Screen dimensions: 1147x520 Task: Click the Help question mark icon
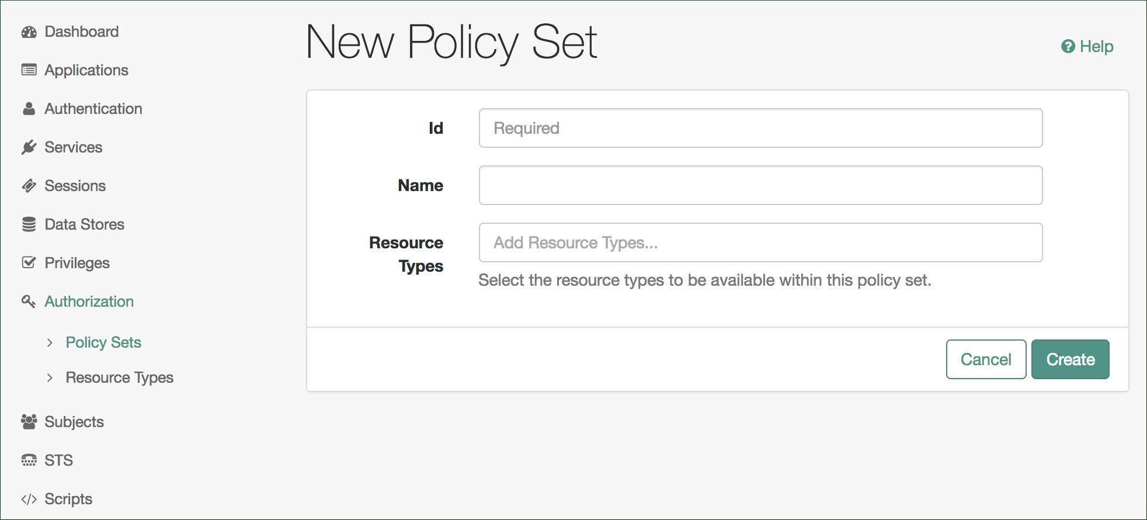pyautogui.click(x=1068, y=46)
